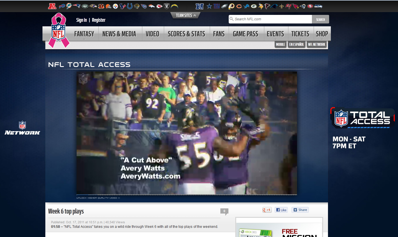398x237 pixels.
Task: Open the New York Giants logo
Action: click(x=216, y=6)
